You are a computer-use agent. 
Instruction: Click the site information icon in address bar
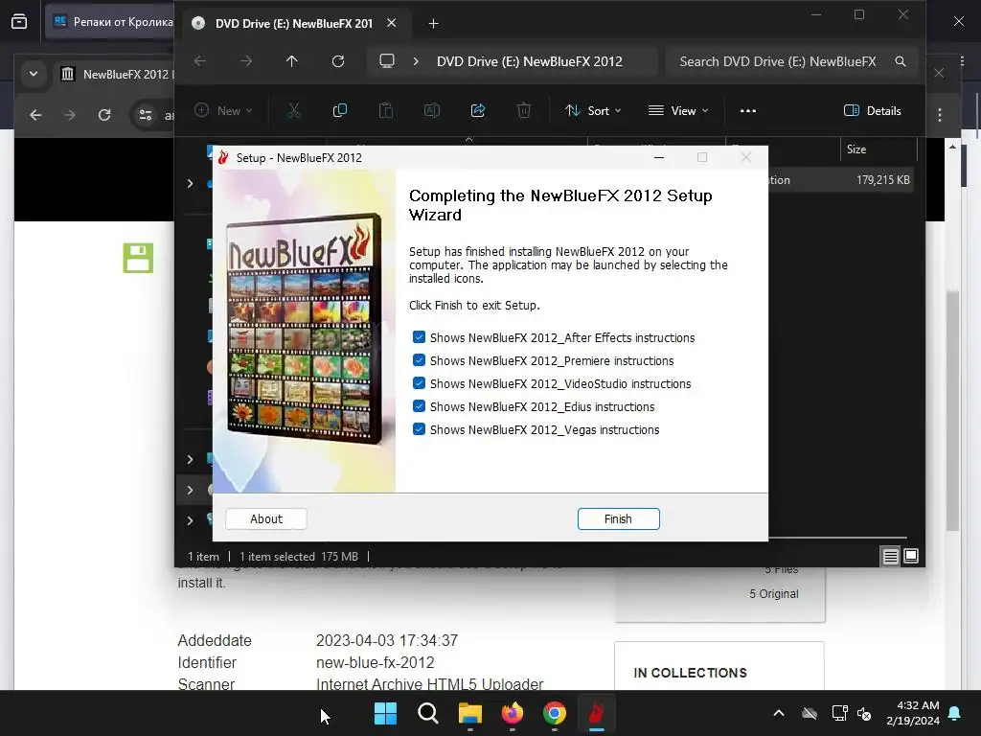tap(146, 115)
